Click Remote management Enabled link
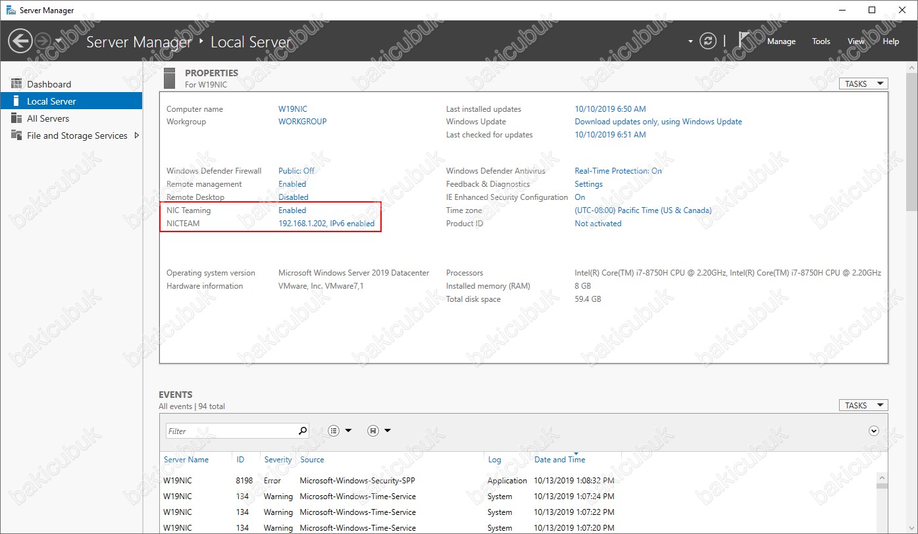 (292, 184)
